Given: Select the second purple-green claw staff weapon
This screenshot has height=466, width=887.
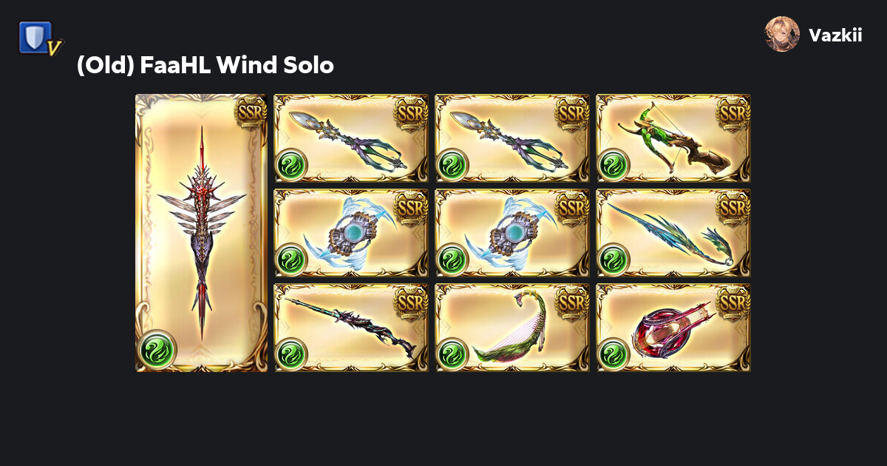Looking at the screenshot, I should [512, 138].
